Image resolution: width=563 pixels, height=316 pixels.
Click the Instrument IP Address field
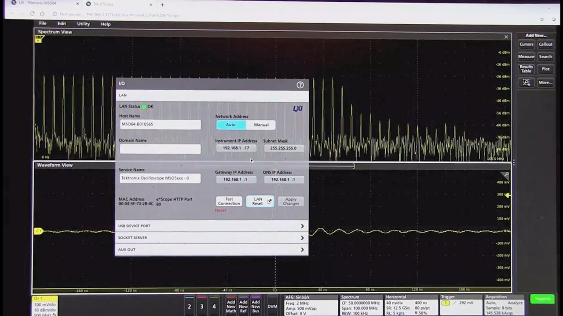click(x=236, y=148)
